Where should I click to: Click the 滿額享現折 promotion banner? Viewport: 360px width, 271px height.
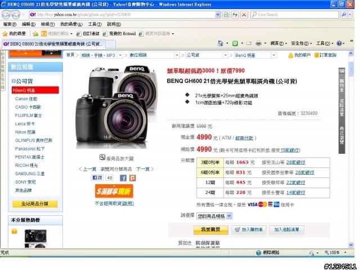pos(114,191)
